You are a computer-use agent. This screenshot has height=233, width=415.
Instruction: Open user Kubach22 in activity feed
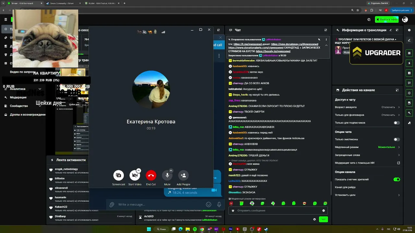(61, 207)
